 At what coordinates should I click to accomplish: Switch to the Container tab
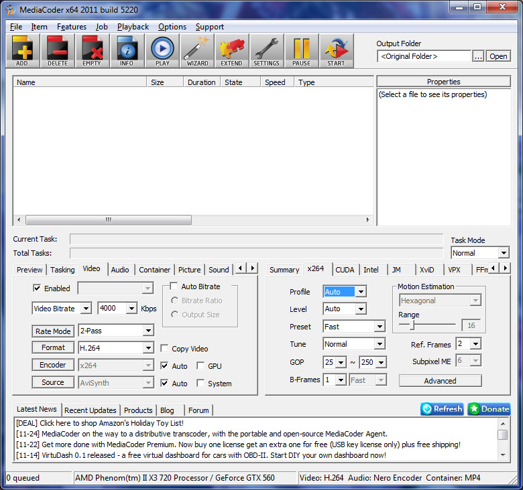tap(154, 270)
